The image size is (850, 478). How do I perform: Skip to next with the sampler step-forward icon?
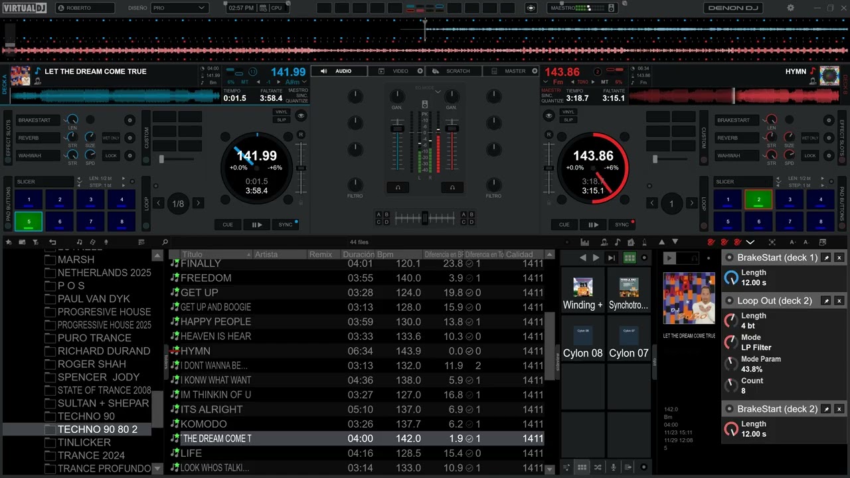tap(612, 258)
